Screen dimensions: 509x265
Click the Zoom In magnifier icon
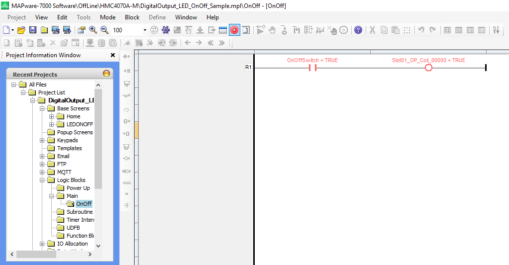93,30
